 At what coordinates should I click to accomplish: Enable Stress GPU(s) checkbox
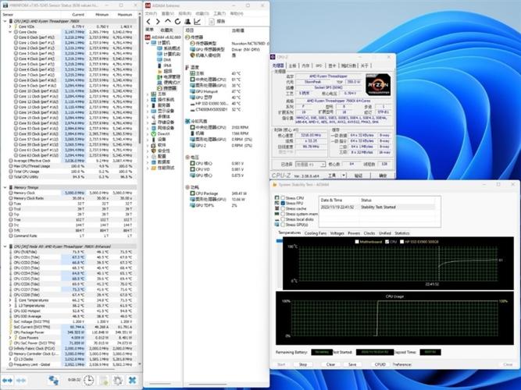pos(283,225)
